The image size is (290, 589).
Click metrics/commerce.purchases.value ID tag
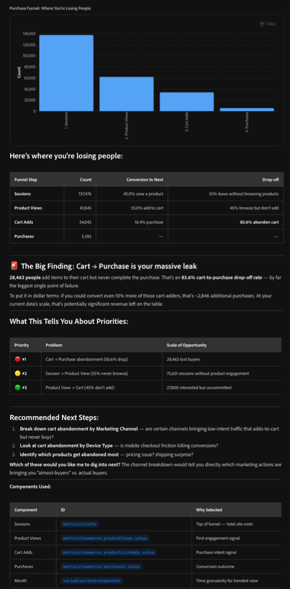101,567
